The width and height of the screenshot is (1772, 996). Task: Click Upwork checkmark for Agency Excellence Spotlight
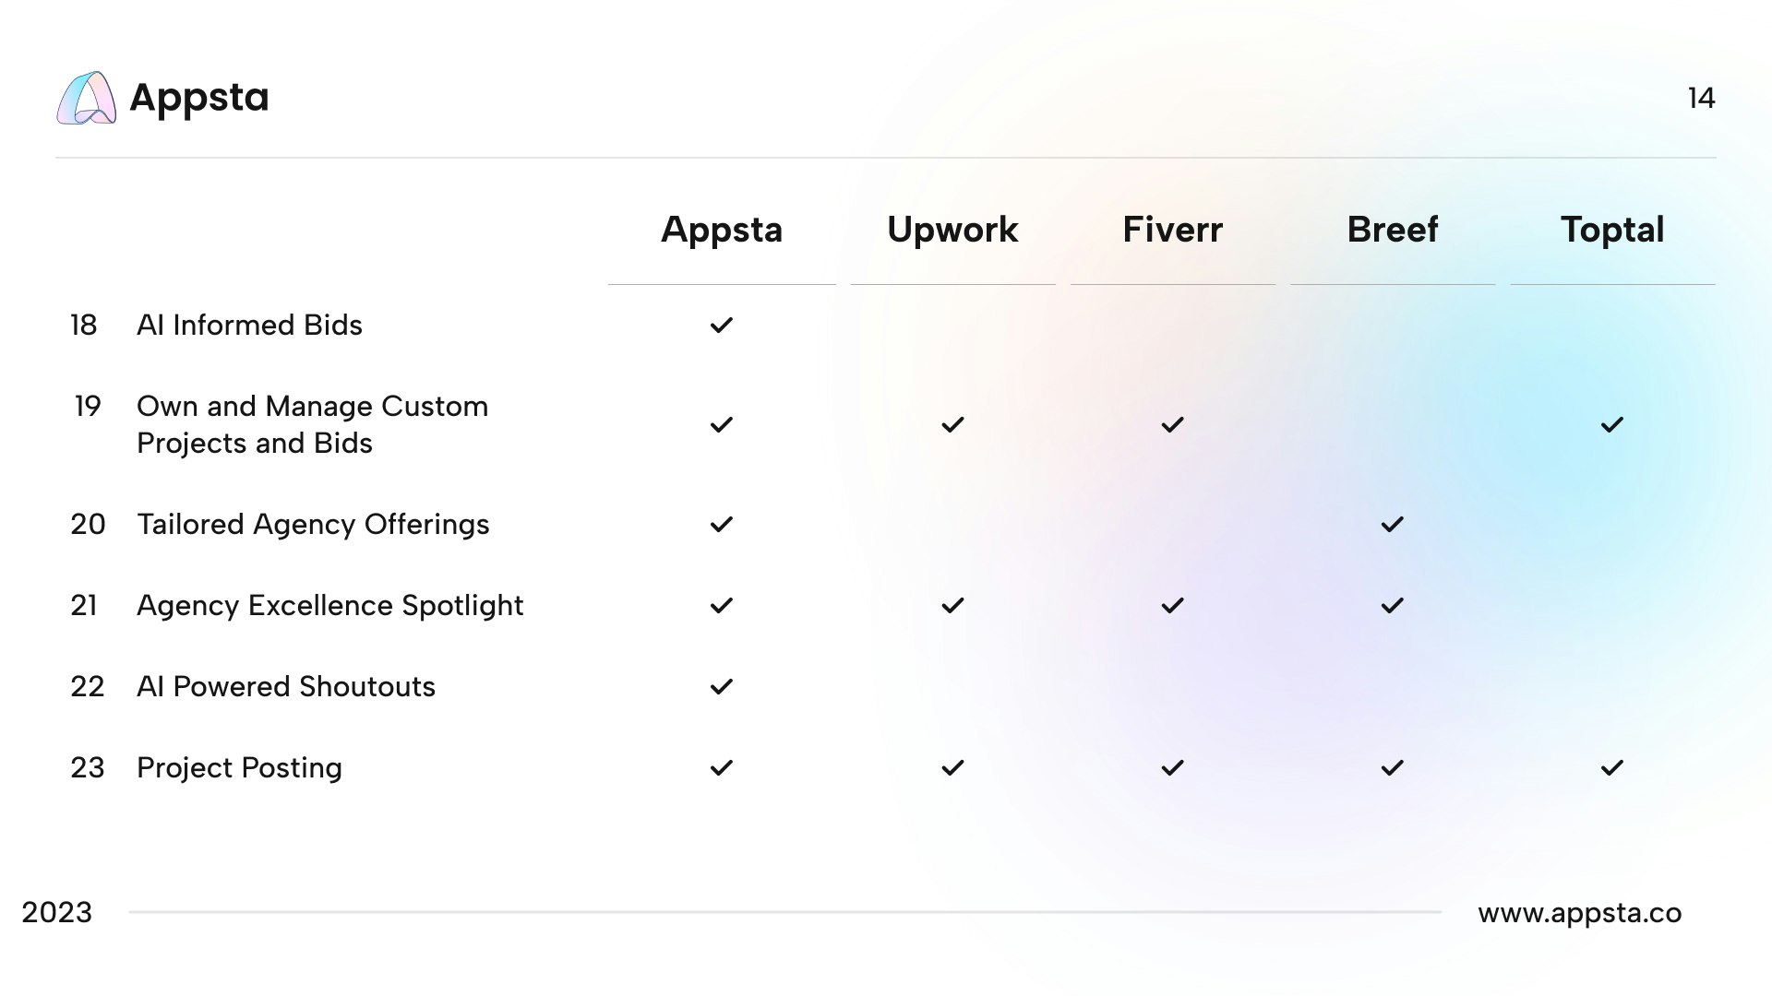[952, 606]
